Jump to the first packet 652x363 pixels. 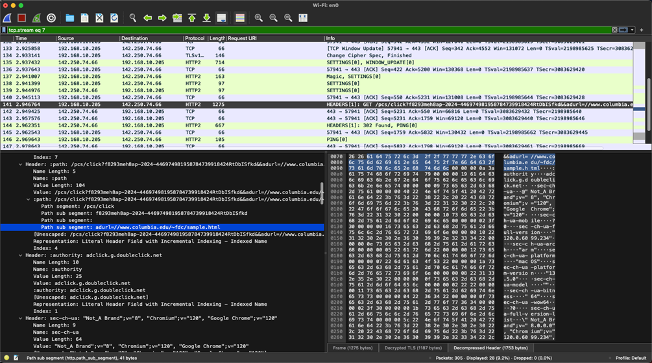(x=192, y=18)
